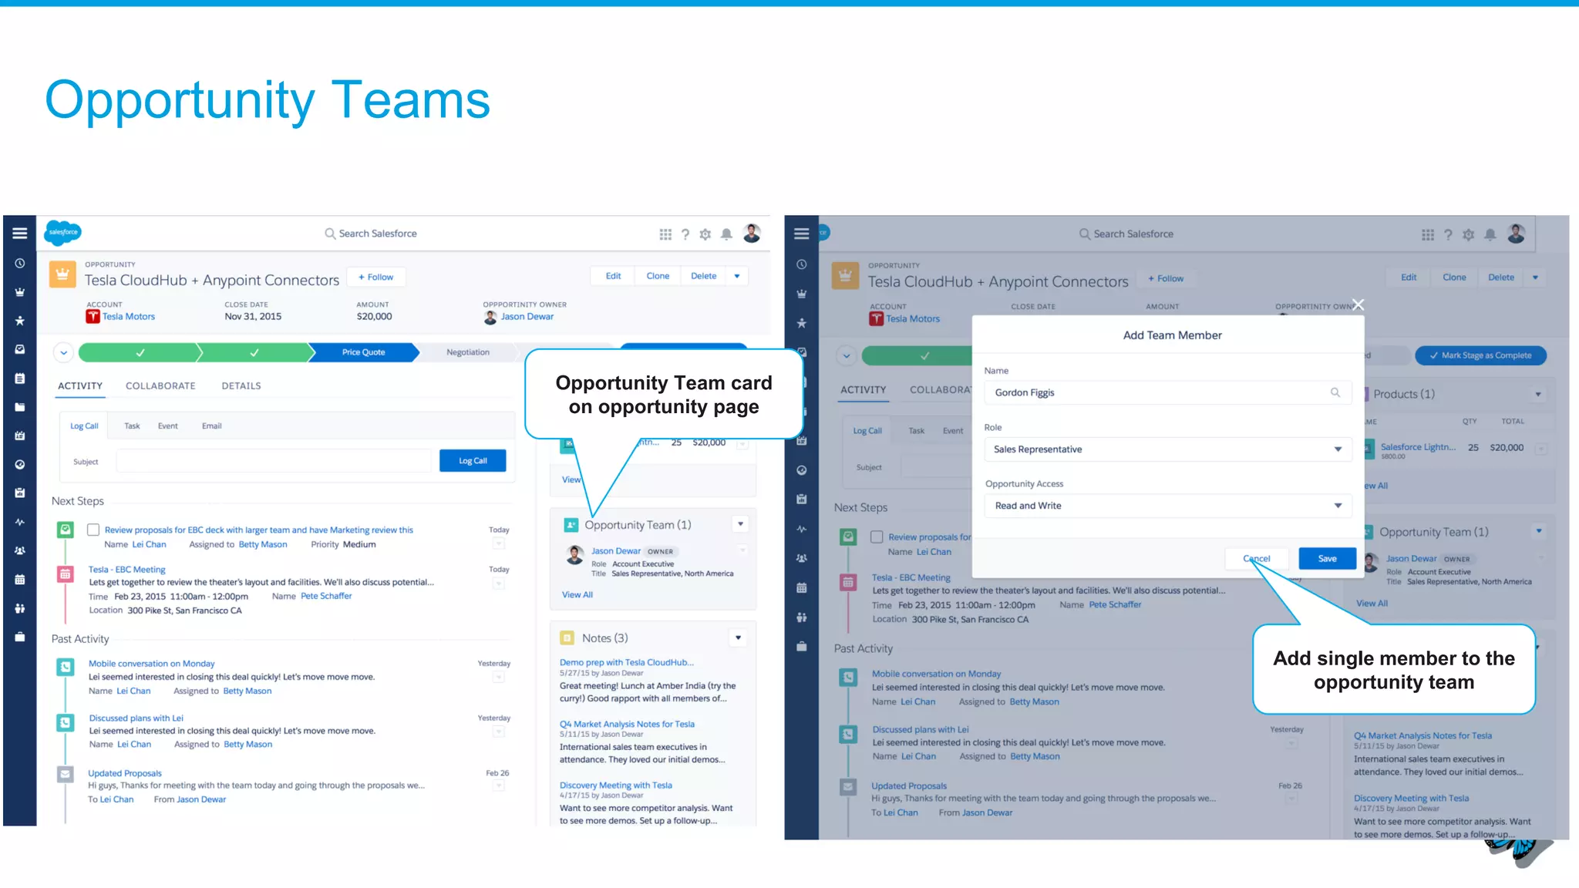Open the notifications bell in right screenshot
The width and height of the screenshot is (1579, 888).
pos(1490,234)
